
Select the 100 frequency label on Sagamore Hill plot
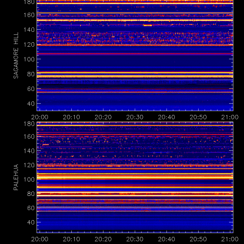tap(29, 59)
